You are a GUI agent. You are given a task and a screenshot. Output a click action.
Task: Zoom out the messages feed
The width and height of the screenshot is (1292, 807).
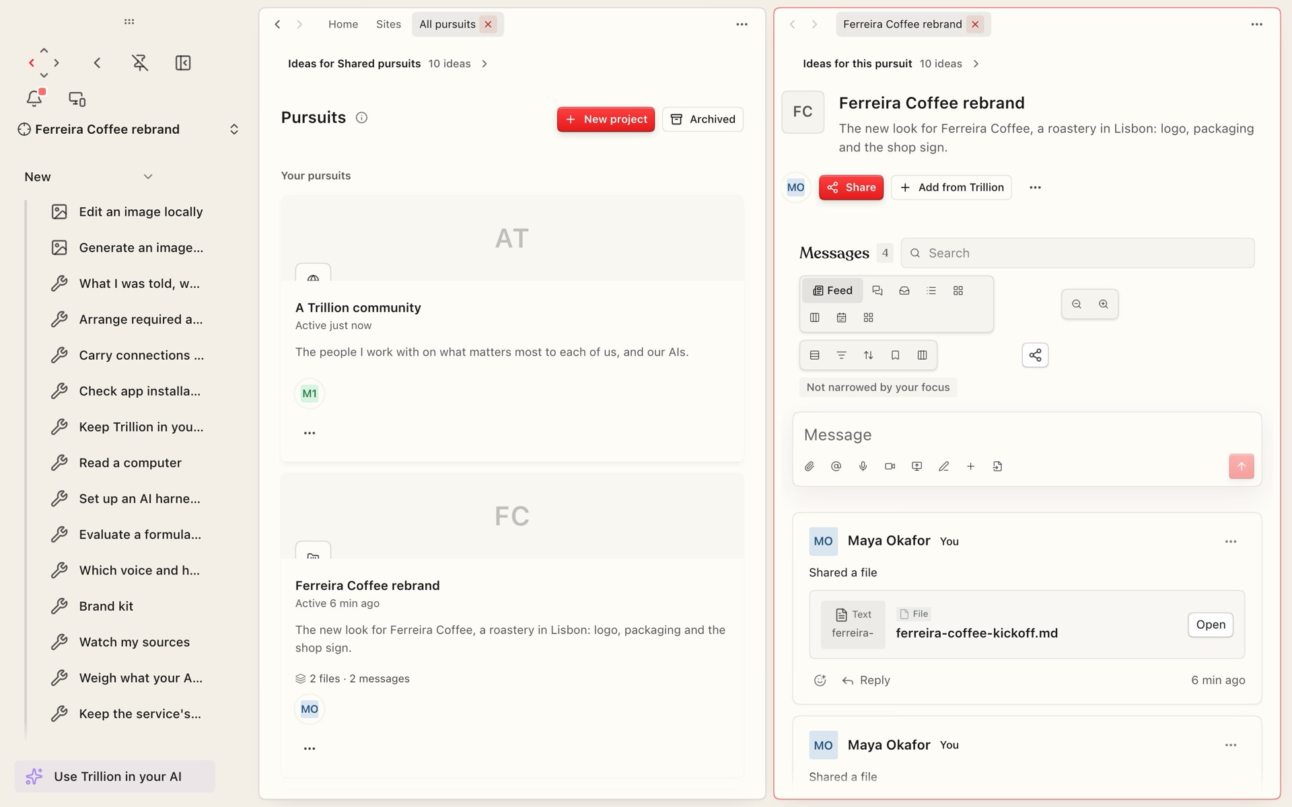point(1076,304)
